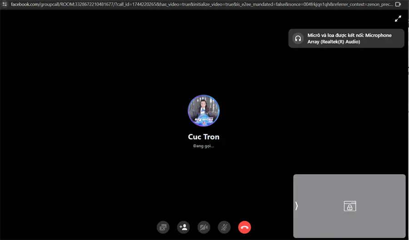
Task: Click the 'Đang gọi...' calling status text
Action: point(204,146)
